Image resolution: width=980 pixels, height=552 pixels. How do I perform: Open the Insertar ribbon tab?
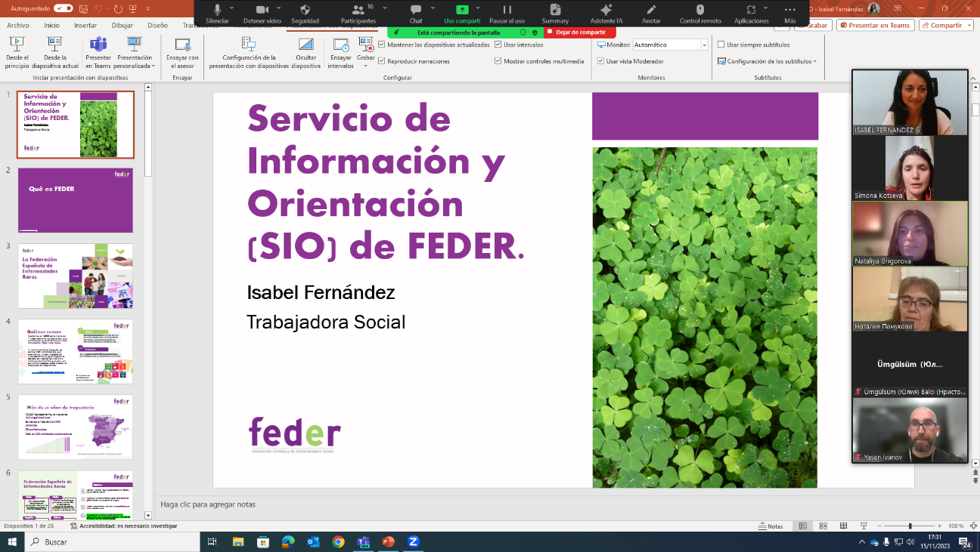[85, 25]
